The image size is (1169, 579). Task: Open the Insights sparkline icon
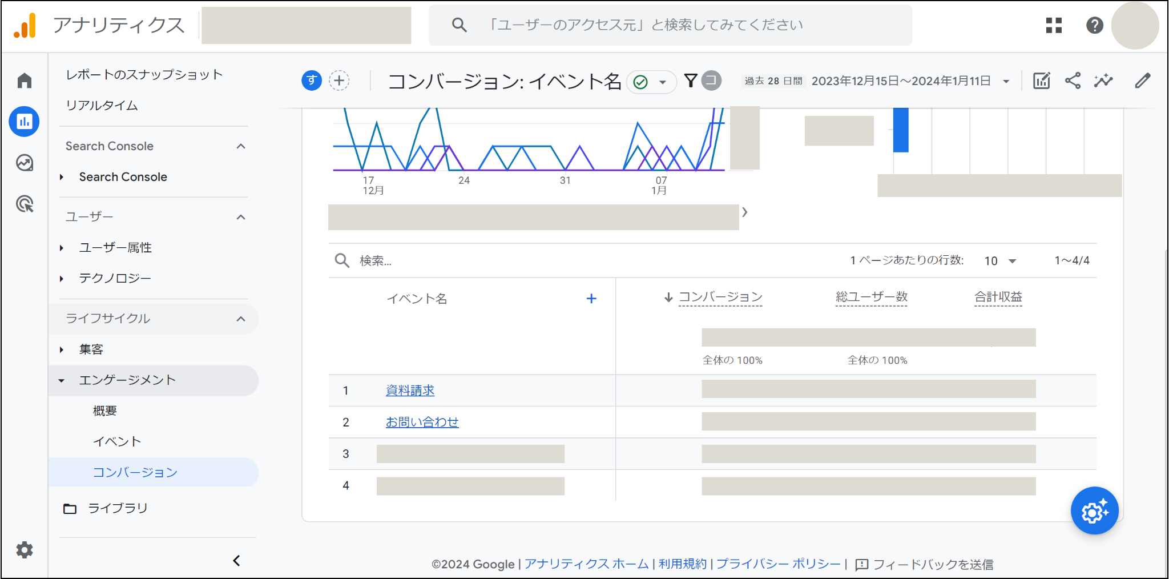[1103, 81]
